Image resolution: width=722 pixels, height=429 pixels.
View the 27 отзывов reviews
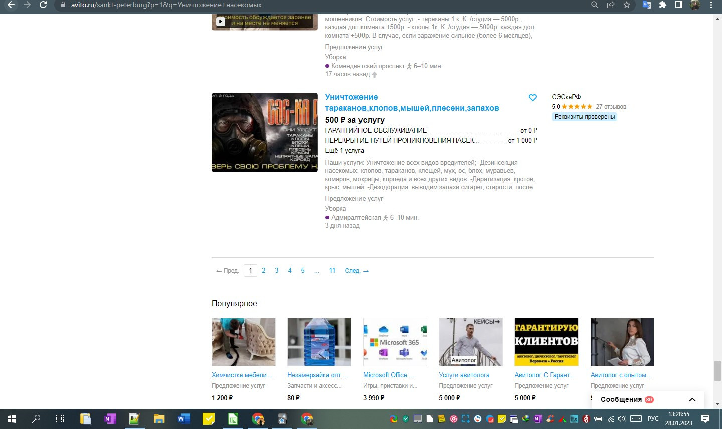(x=611, y=107)
